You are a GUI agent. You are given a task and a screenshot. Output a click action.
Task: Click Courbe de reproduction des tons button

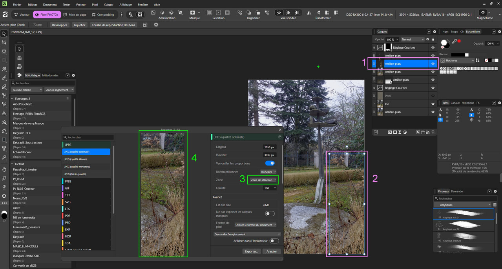(x=113, y=25)
